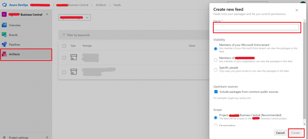Click the Views column header
The width and height of the screenshot is (308, 139).
[x=192, y=46]
